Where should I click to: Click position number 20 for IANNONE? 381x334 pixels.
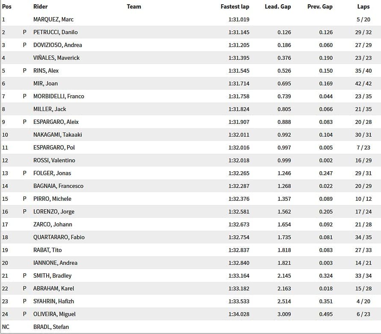point(5,263)
